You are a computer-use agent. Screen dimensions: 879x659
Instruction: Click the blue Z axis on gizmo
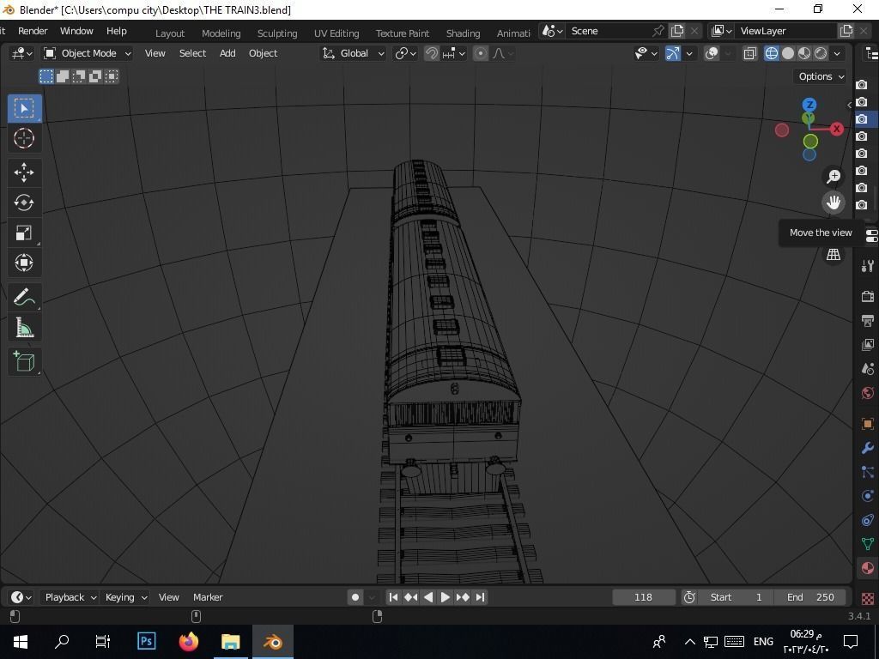point(809,105)
